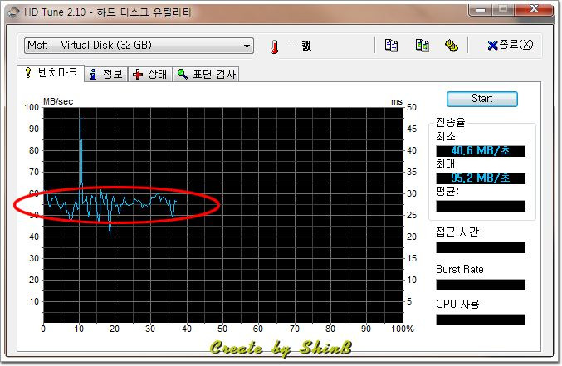Click the copy text to clipboard icon
This screenshot has width=562, height=366.
click(x=391, y=46)
